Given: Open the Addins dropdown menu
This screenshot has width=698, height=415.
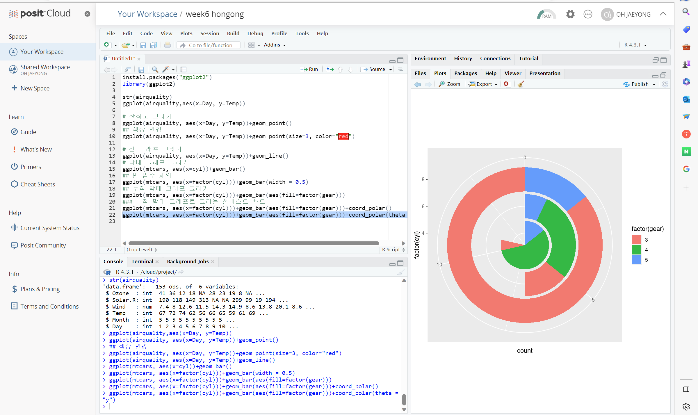Looking at the screenshot, I should (275, 45).
